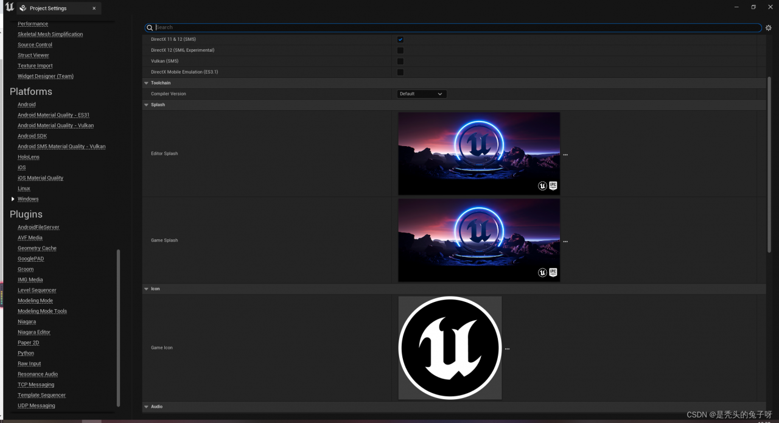Viewport: 779px width, 423px height.
Task: Click the ellipsis button beside Game Icon
Action: (x=507, y=349)
